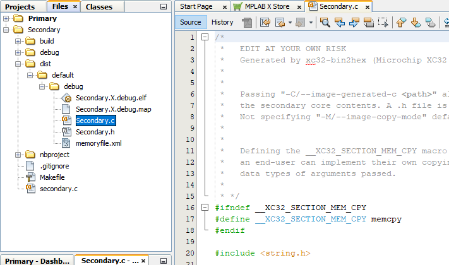Minimize the Files panel window group
The width and height of the screenshot is (449, 265).
164,6
